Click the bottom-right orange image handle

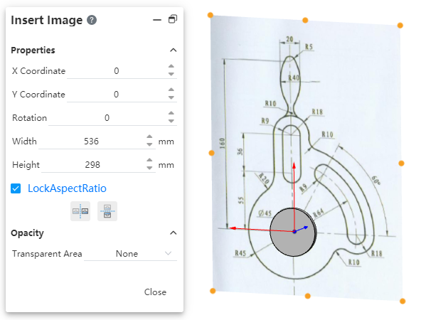403,302
